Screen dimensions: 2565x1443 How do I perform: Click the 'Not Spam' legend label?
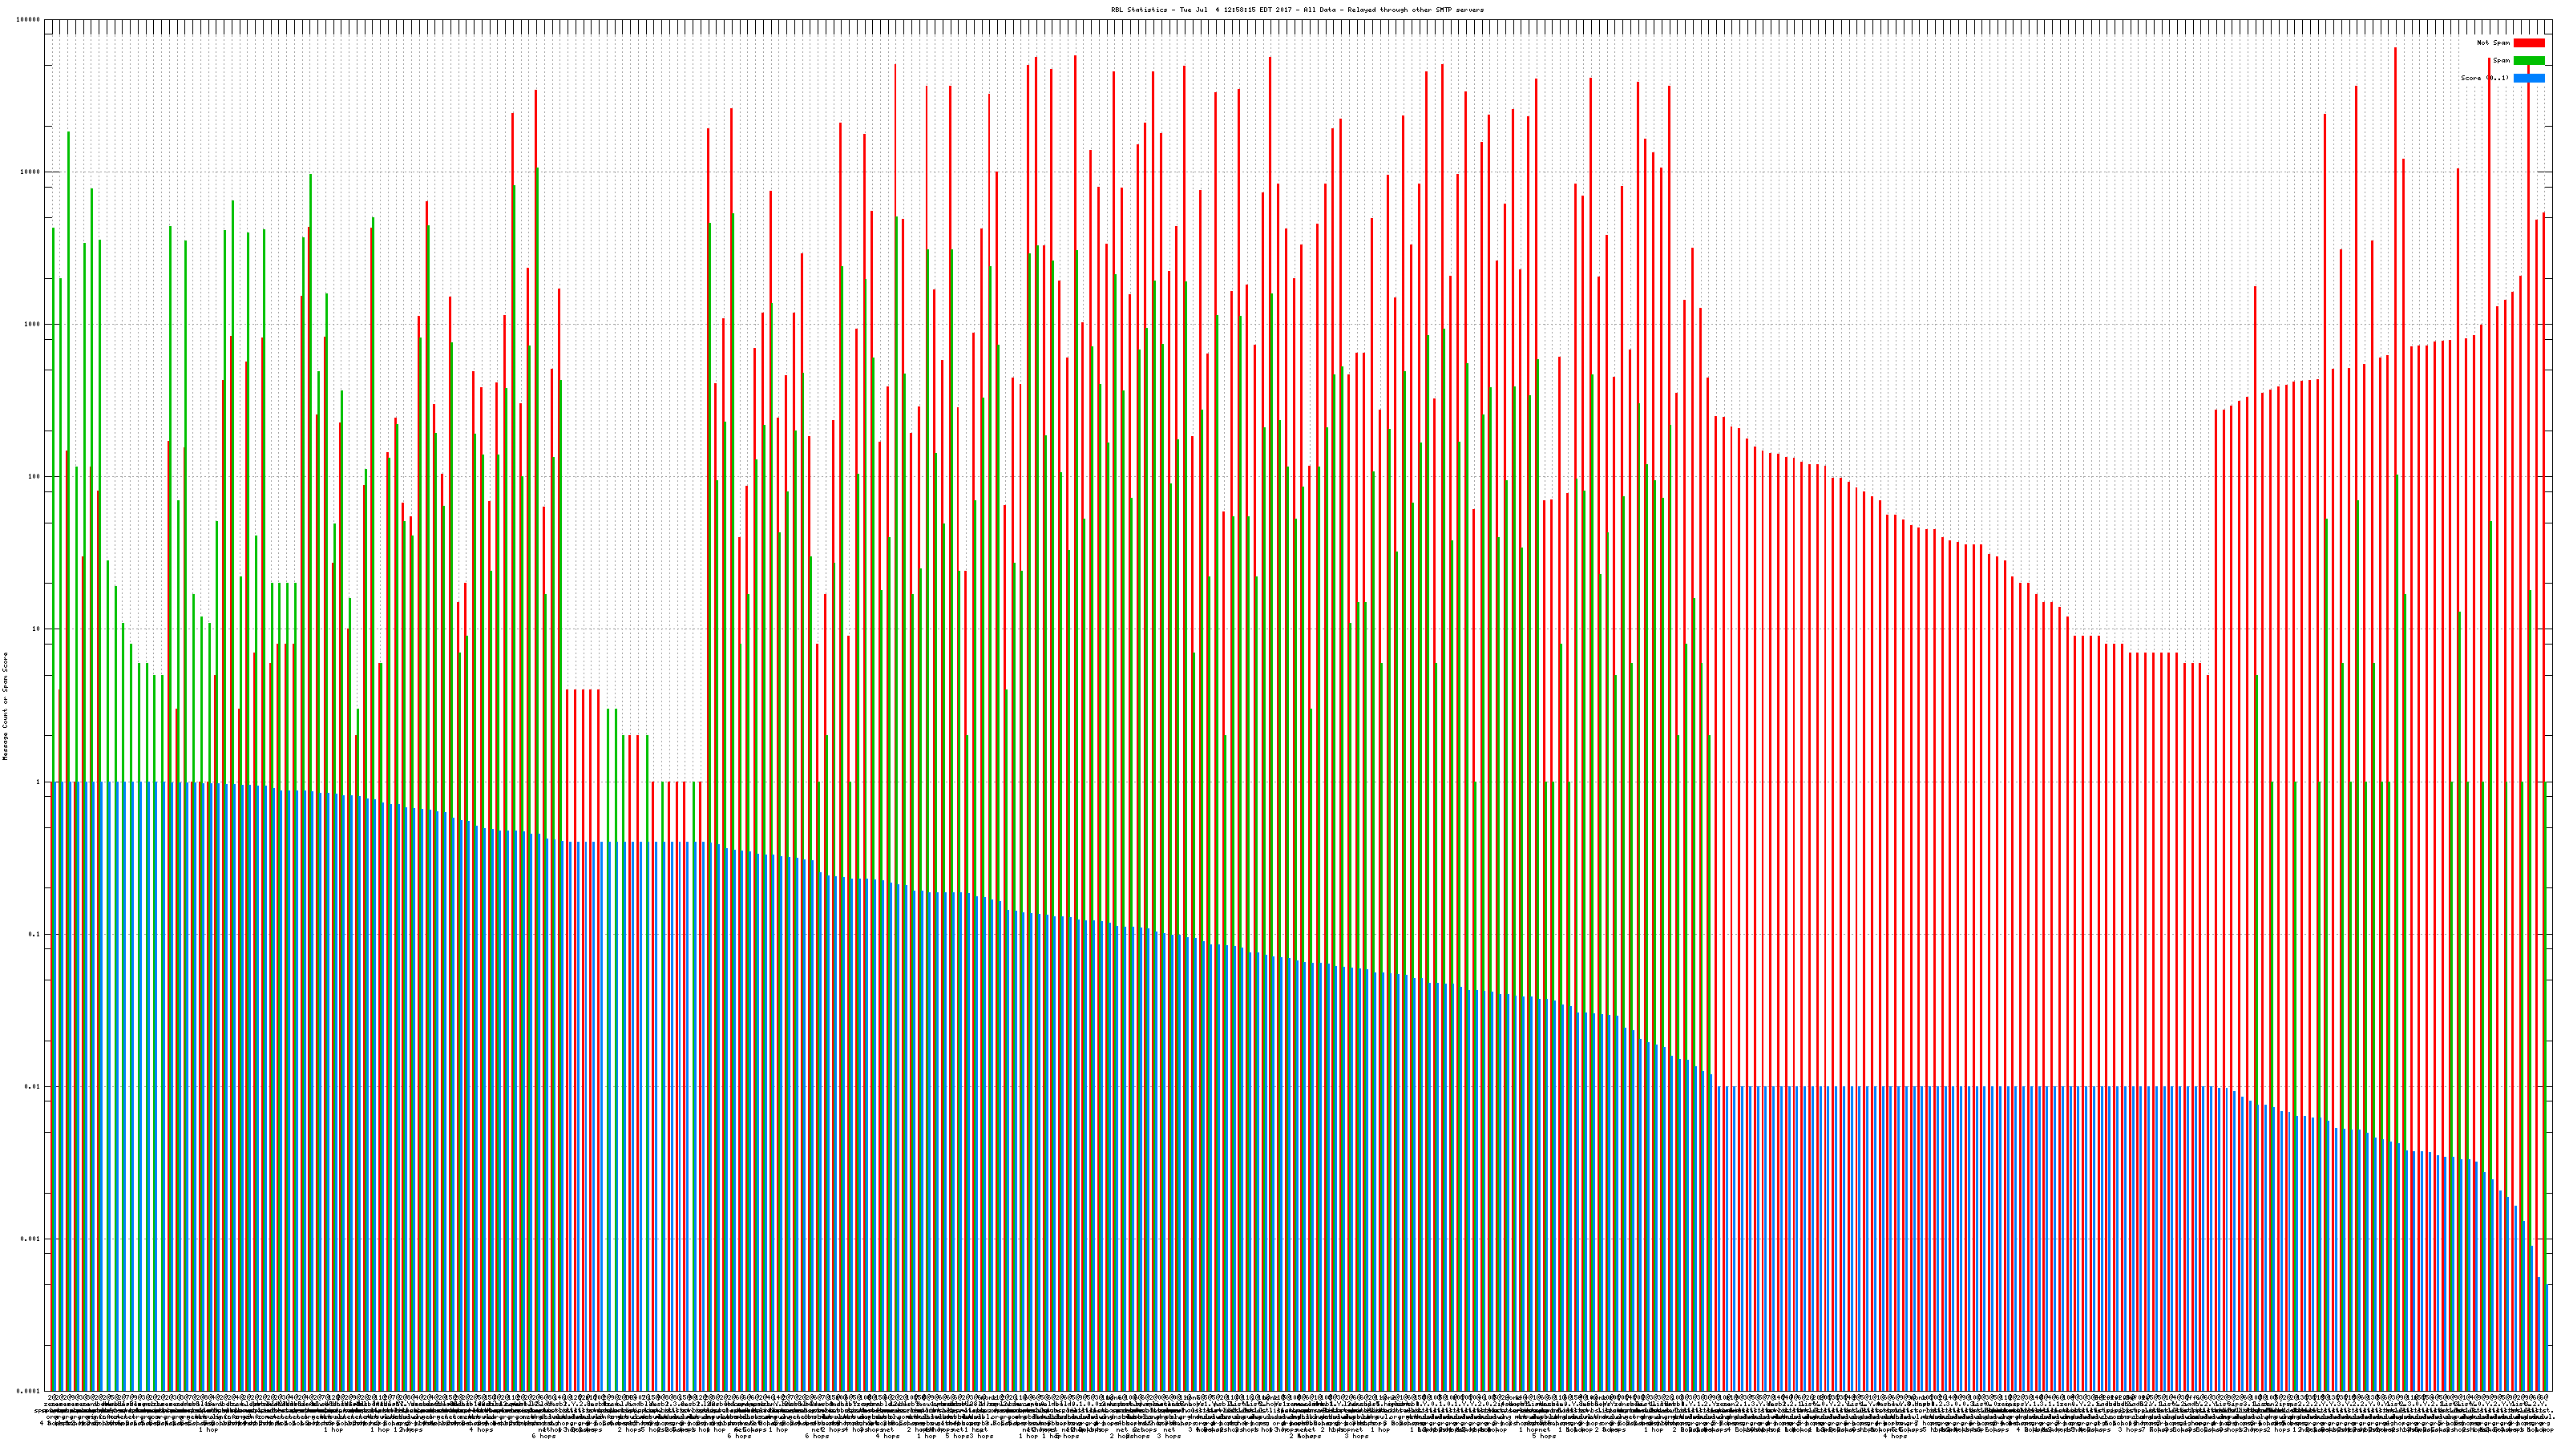pyautogui.click(x=2494, y=42)
